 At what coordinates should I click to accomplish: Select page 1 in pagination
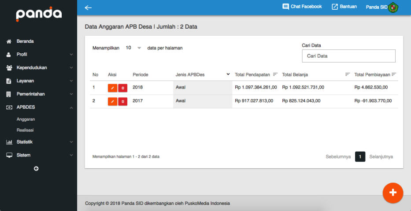(360, 157)
